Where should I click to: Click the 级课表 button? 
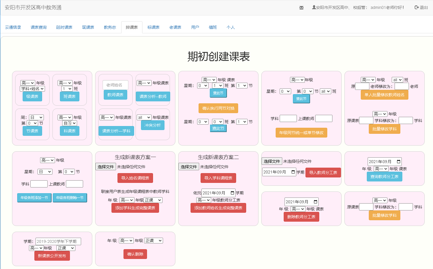point(32,96)
